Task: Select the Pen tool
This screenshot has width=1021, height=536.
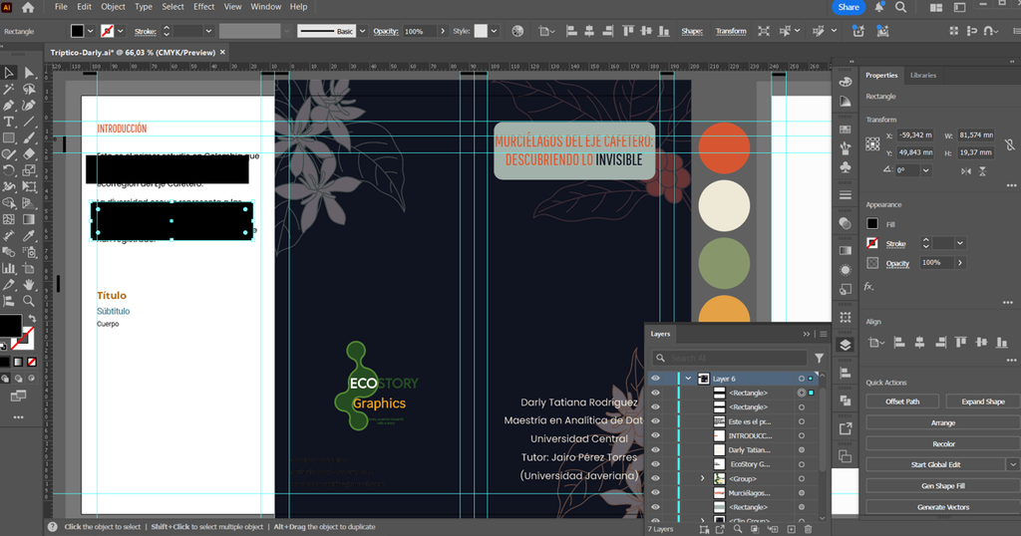Action: coord(9,106)
